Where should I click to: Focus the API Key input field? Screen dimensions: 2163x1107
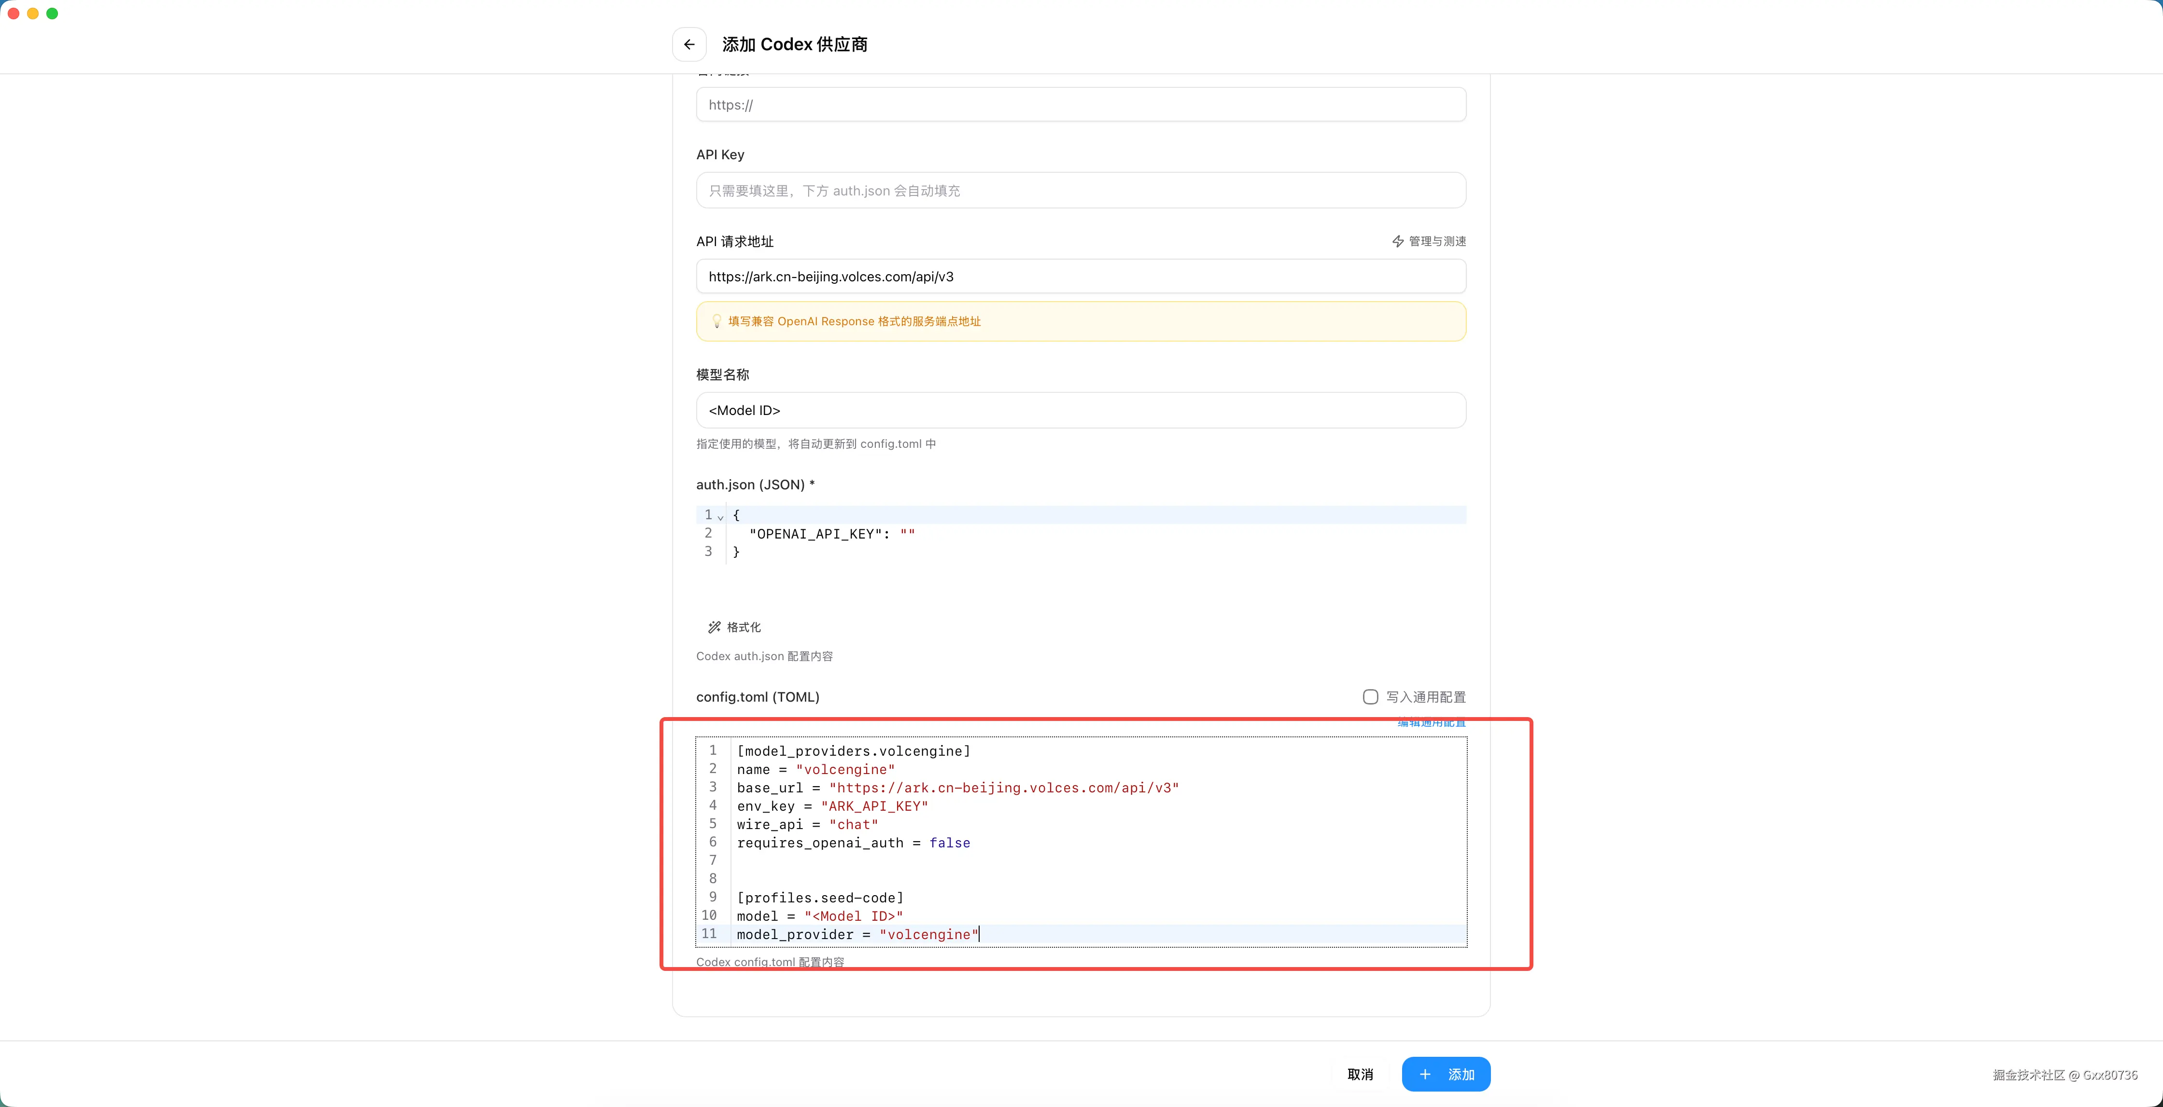click(x=1081, y=191)
